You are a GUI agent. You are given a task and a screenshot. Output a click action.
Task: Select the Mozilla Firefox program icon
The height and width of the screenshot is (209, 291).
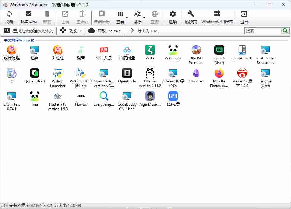[x=219, y=74]
